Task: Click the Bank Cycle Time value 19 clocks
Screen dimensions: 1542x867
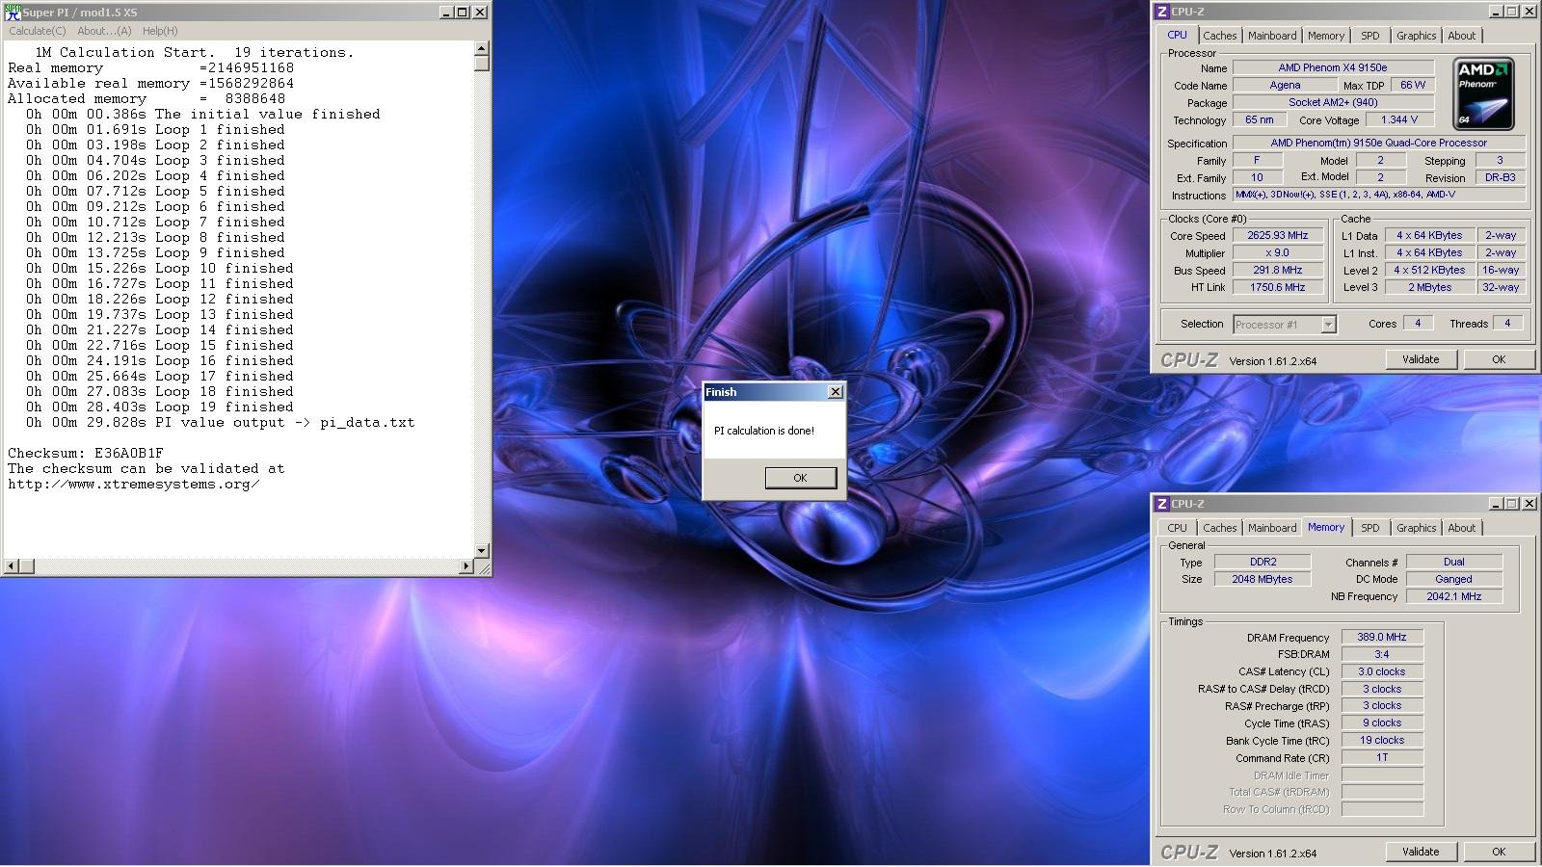Action: point(1382,740)
